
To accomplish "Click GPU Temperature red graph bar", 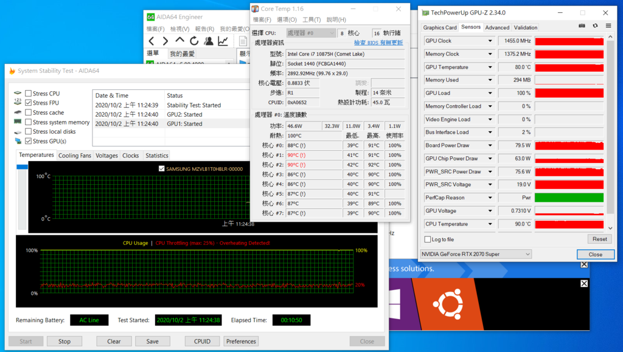I will (x=569, y=67).
